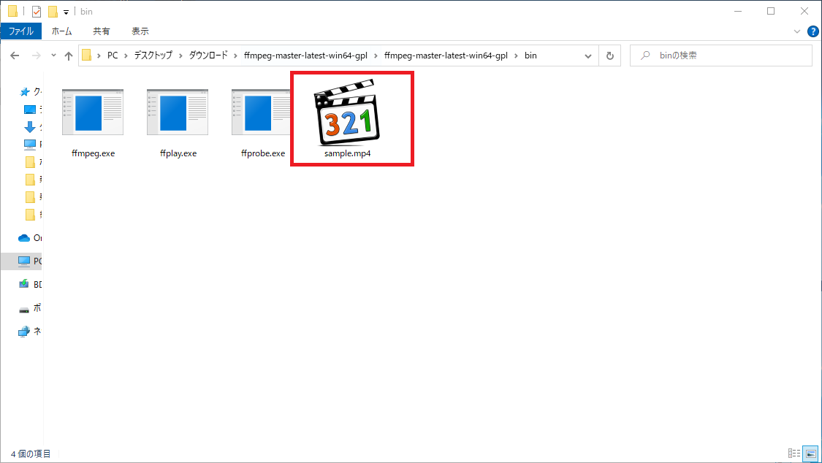Open the folder system menu icon in the title bar
Screen dimensions: 822x463
pos(12,11)
